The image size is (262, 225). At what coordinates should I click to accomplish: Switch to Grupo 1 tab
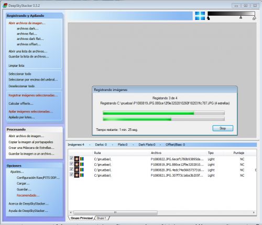point(102,218)
